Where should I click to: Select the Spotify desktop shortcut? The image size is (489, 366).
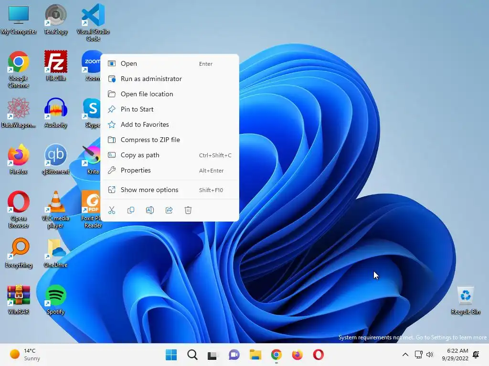[55, 299]
